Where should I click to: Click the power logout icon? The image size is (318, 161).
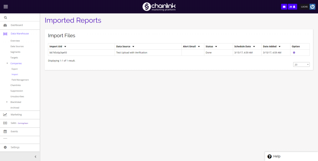(x=312, y=7)
